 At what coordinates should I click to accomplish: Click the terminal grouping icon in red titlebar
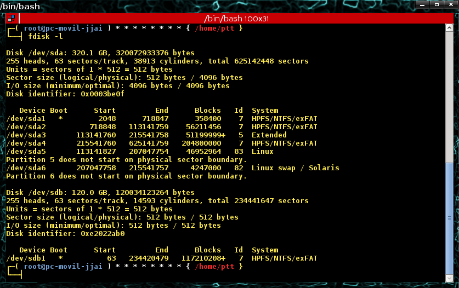coord(10,19)
